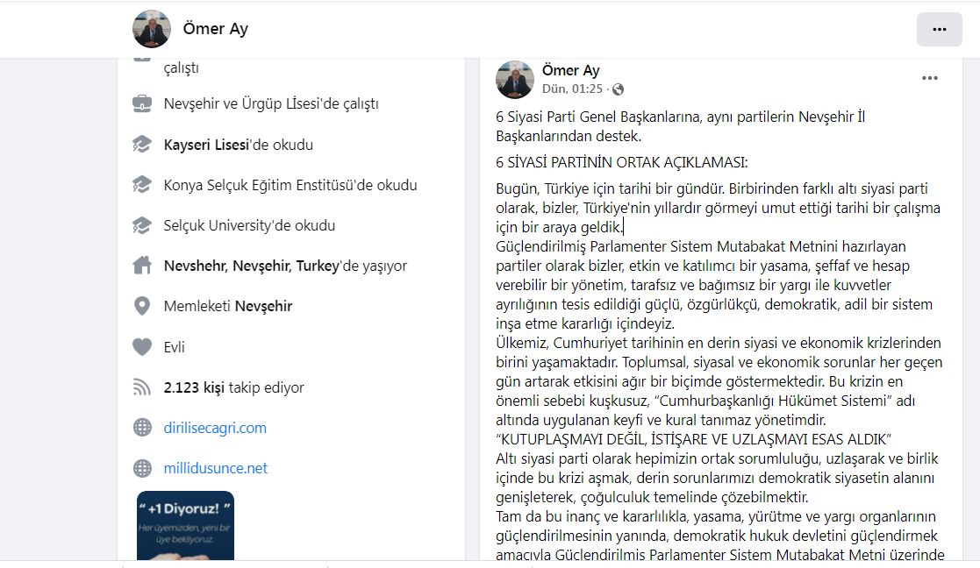Click the heart icon beside Evli
Image resolution: width=980 pixels, height=568 pixels.
(x=142, y=346)
